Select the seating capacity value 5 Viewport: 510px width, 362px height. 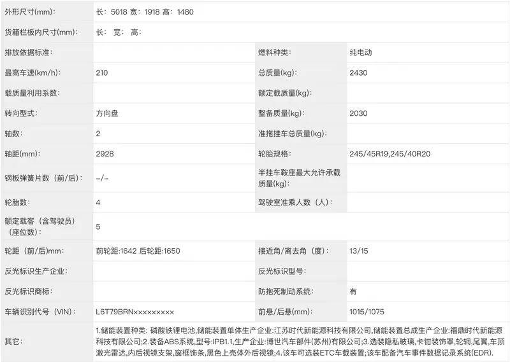98,226
